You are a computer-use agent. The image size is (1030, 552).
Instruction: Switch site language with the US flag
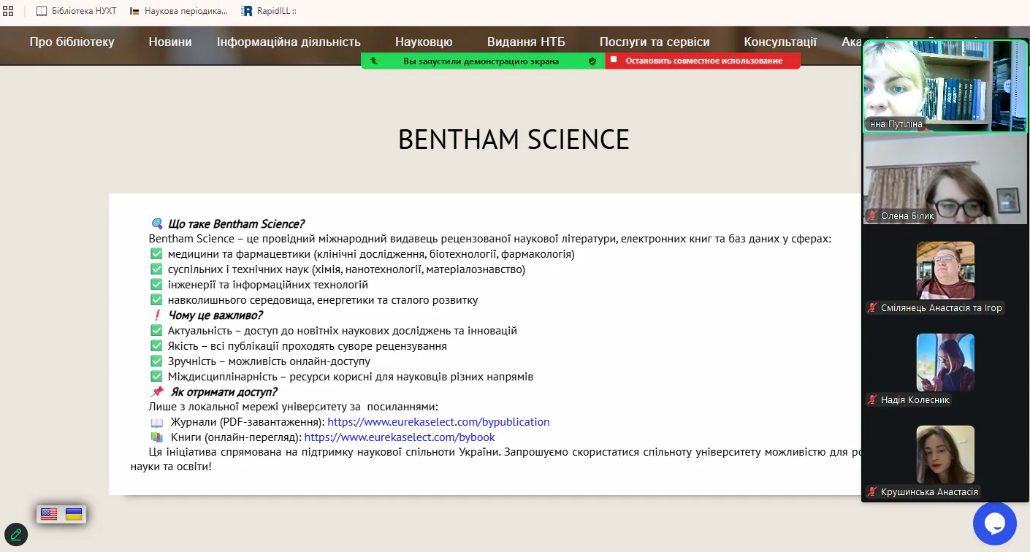pyautogui.click(x=49, y=514)
